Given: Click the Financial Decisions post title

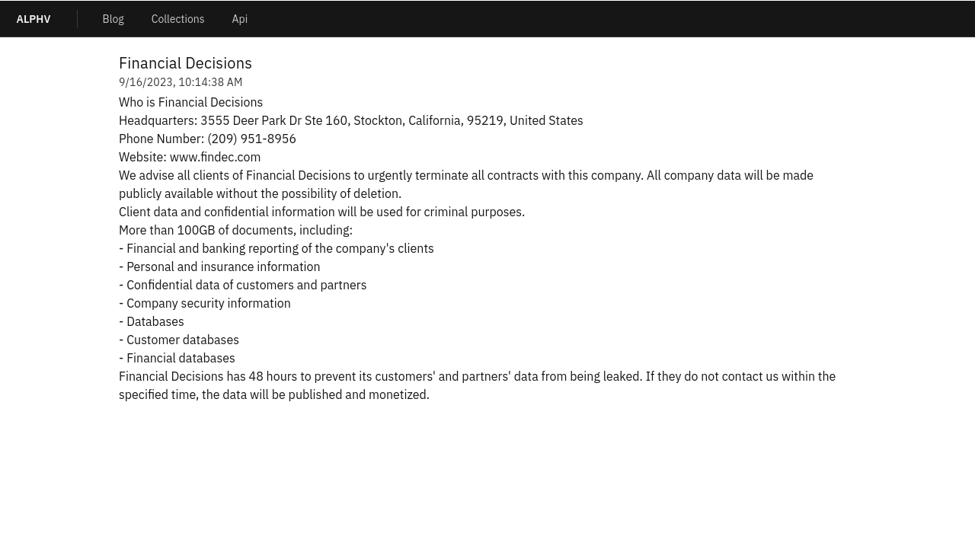Looking at the screenshot, I should point(185,63).
